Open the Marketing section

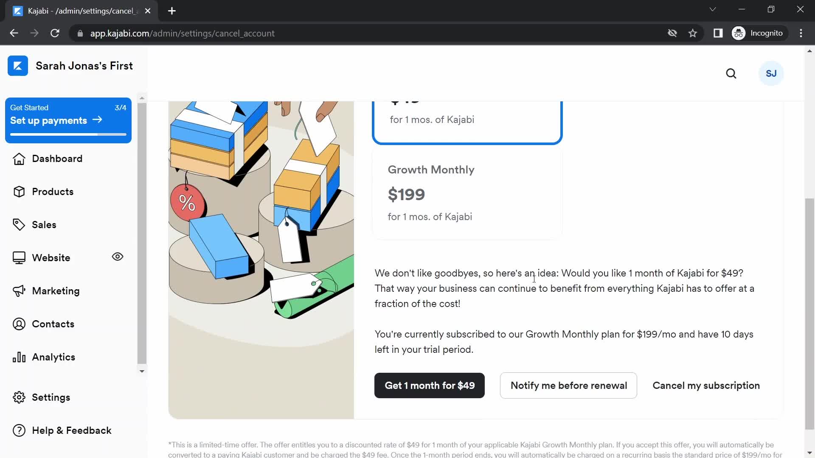coord(56,290)
